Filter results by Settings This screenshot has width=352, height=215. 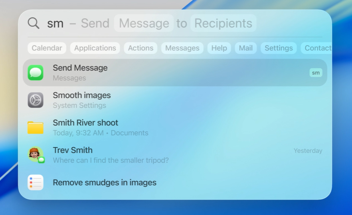pos(279,48)
